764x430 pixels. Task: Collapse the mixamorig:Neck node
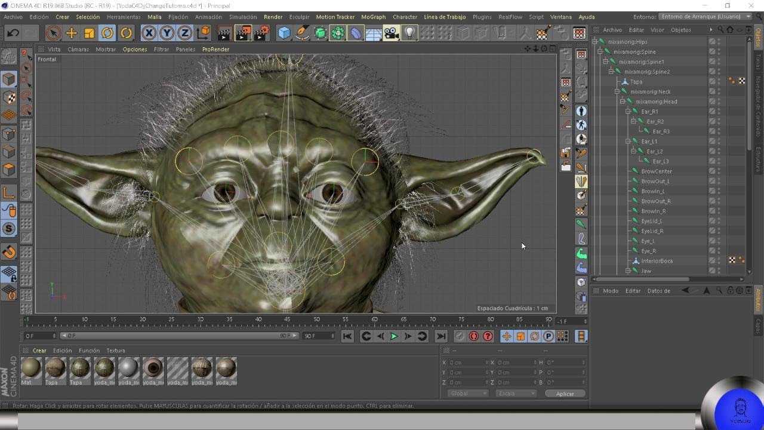pyautogui.click(x=617, y=91)
